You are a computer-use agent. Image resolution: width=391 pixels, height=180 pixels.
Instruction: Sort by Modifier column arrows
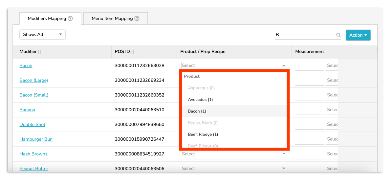(40, 52)
